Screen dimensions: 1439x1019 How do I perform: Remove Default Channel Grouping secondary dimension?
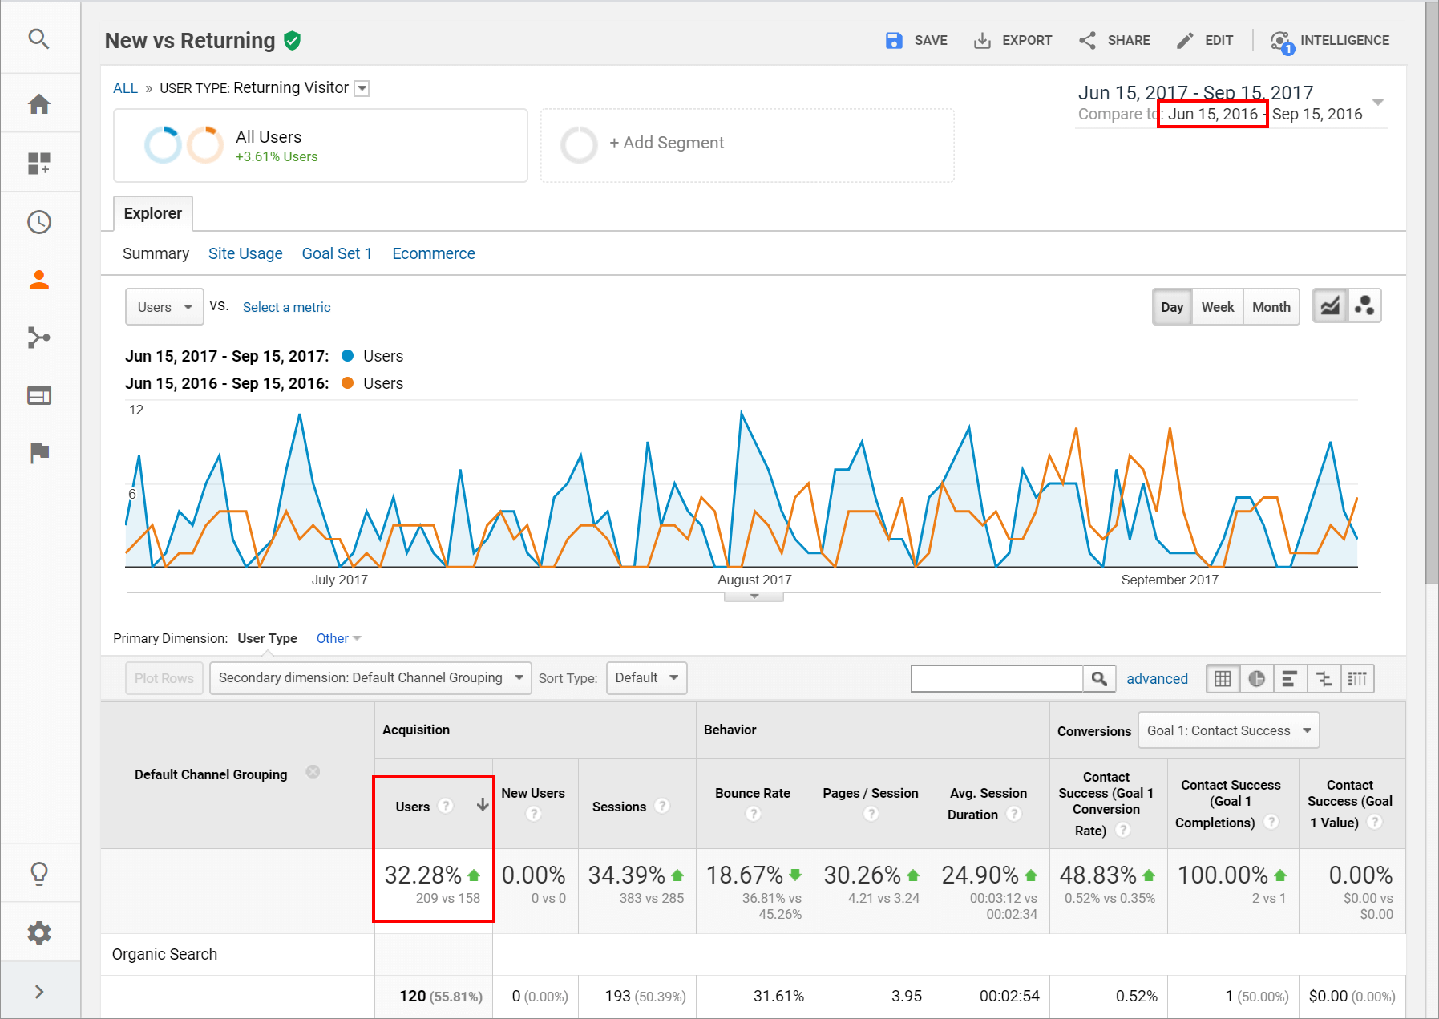pos(313,772)
